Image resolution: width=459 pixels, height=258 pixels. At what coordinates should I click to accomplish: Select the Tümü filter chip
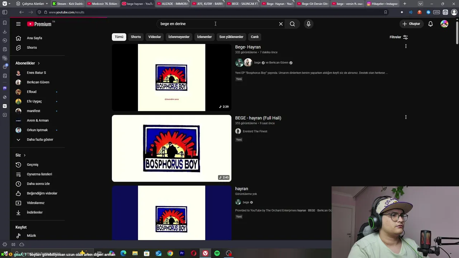(119, 37)
